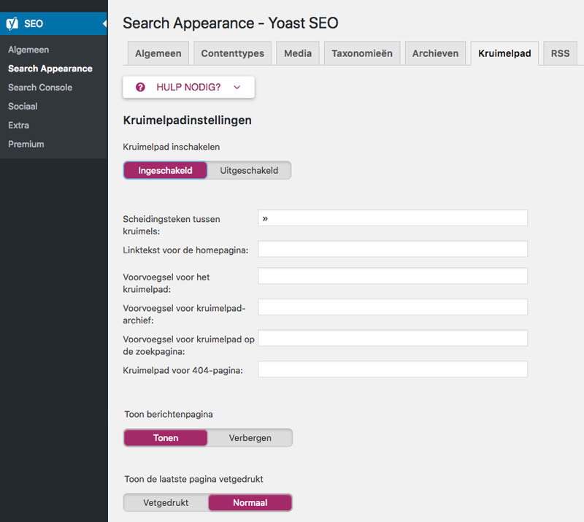Focus the Voorvoegsel voor het kruimelpad field
Image resolution: width=584 pixels, height=522 pixels.
393,276
